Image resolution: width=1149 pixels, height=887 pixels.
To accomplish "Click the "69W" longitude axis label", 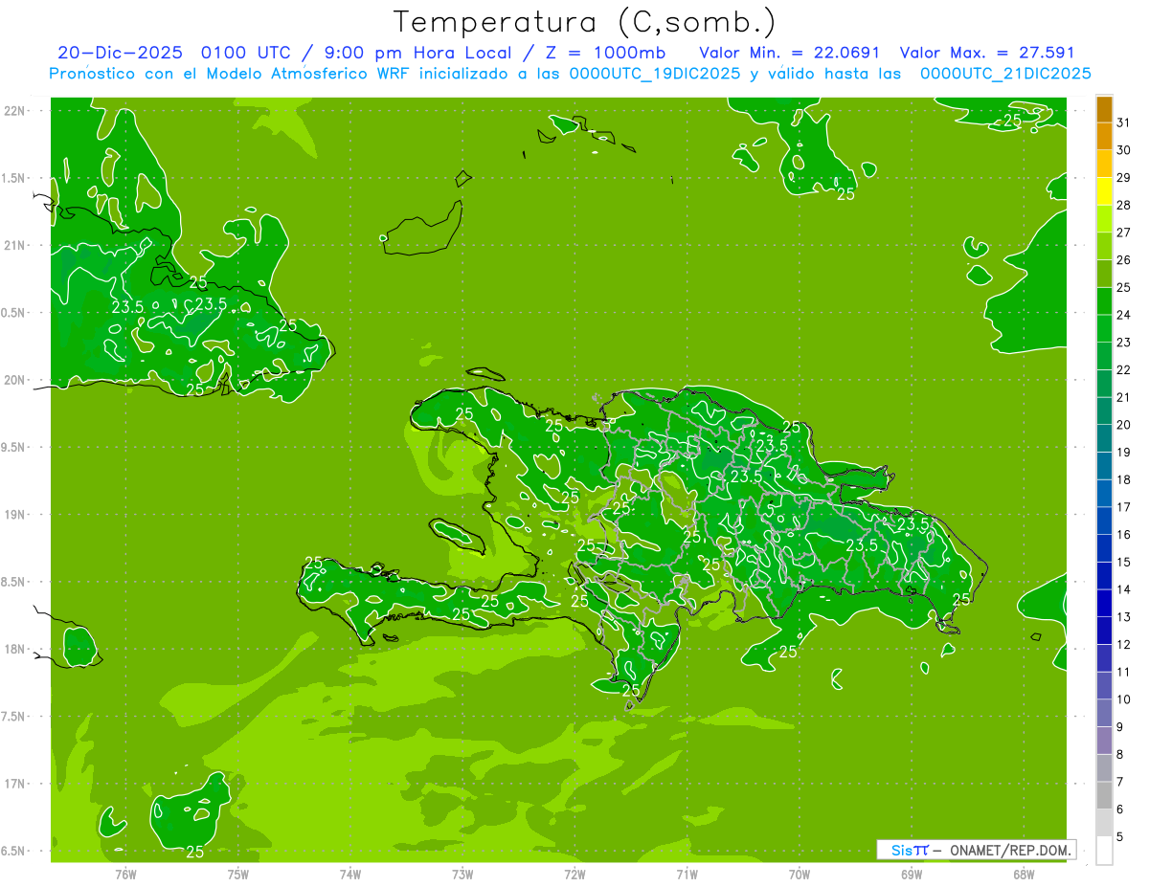I will 911,874.
